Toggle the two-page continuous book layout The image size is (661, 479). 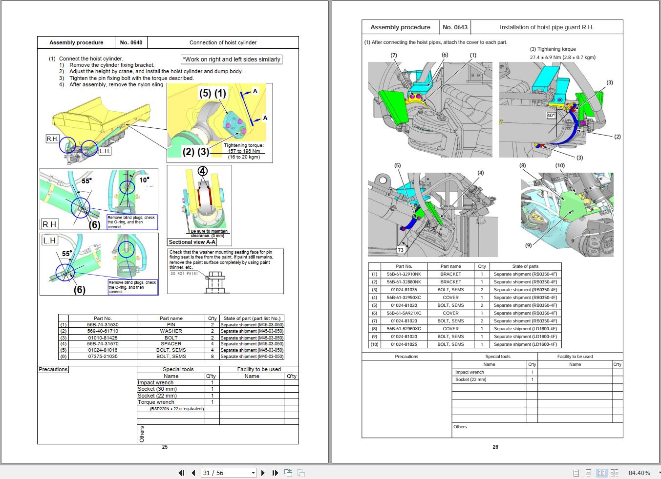pyautogui.click(x=614, y=472)
